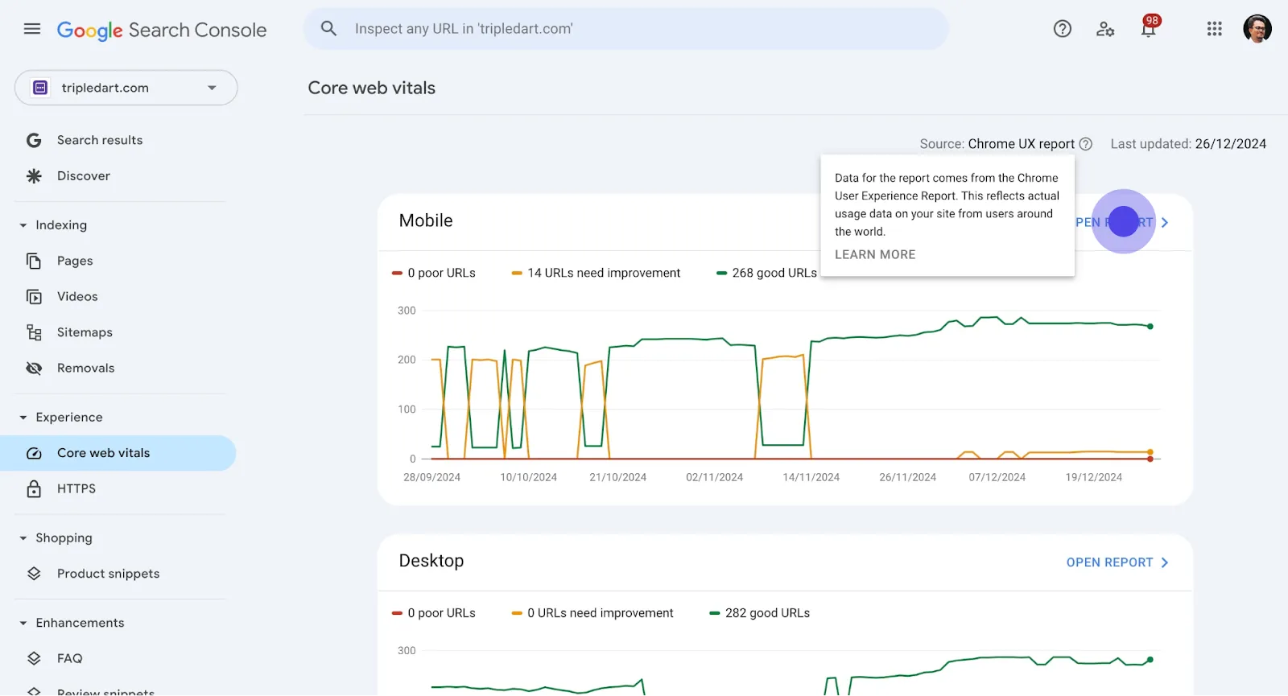Click the 'Desktop' card heading
The width and height of the screenshot is (1288, 696).
point(431,561)
